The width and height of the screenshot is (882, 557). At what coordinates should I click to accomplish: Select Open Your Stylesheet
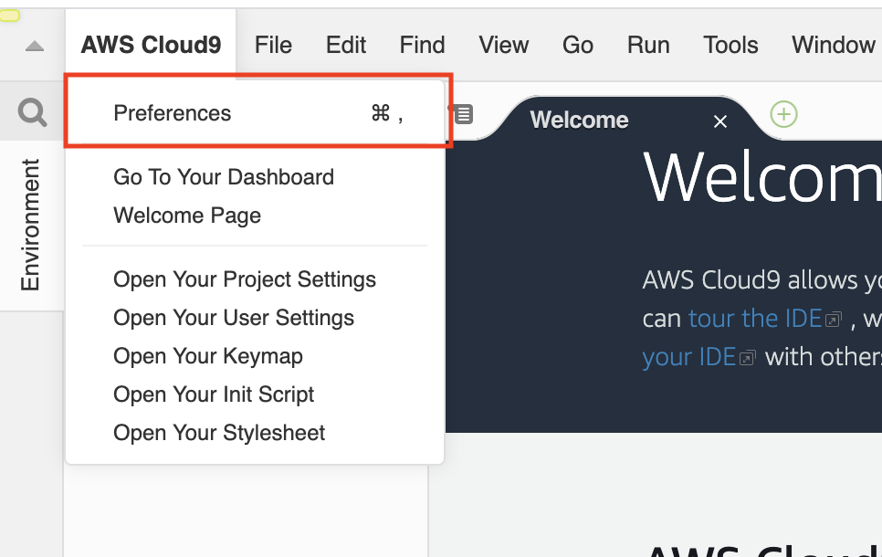point(255,433)
